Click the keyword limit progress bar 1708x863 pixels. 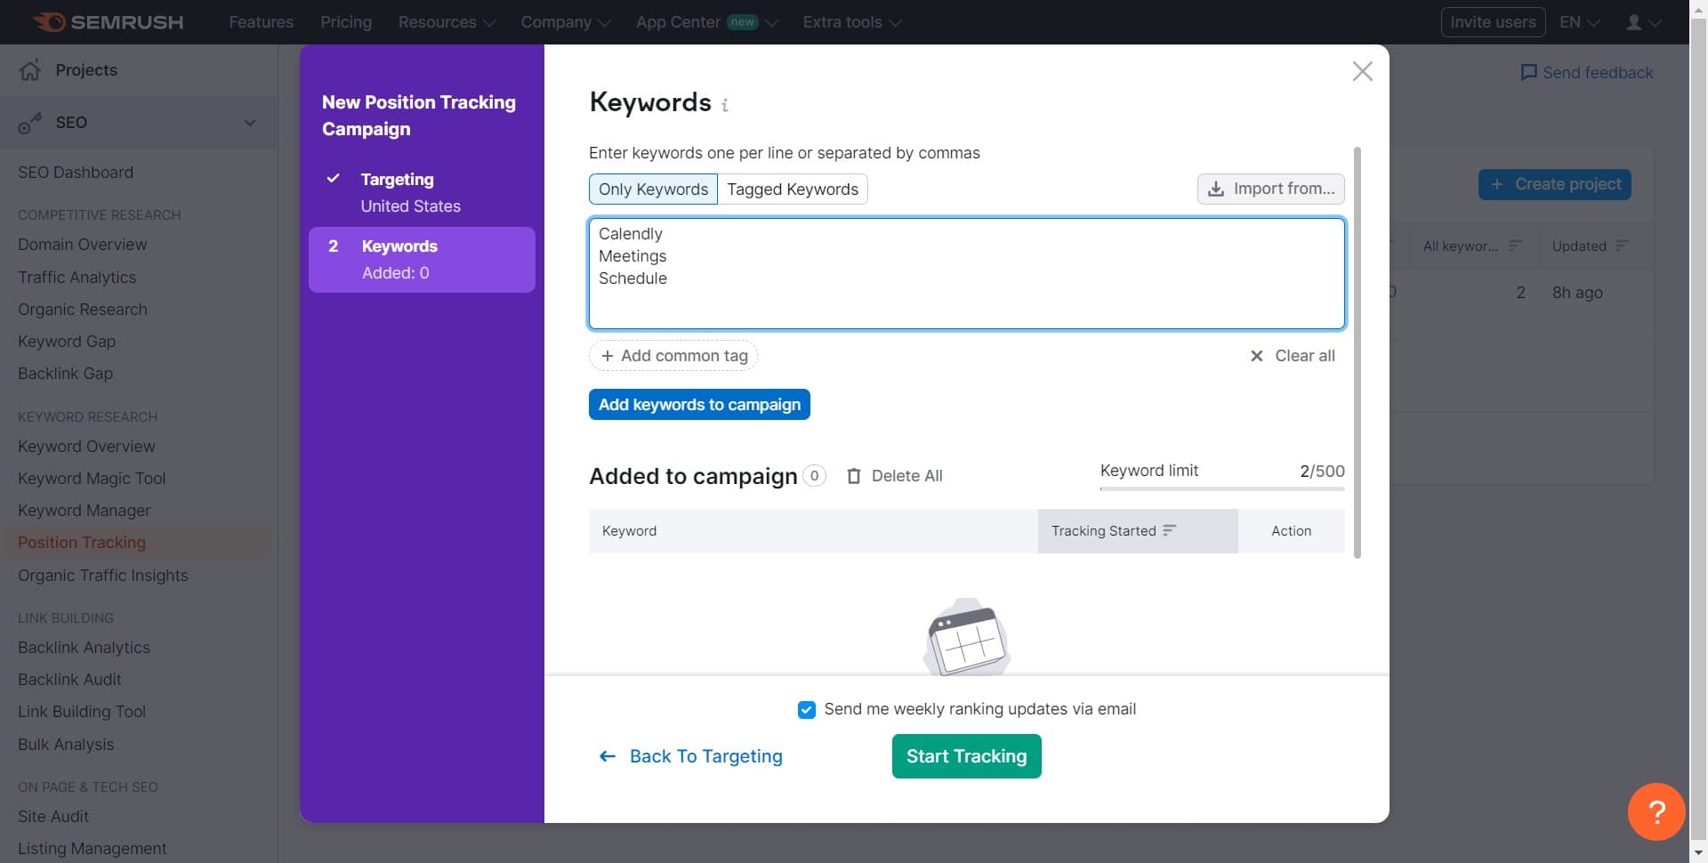(1221, 488)
